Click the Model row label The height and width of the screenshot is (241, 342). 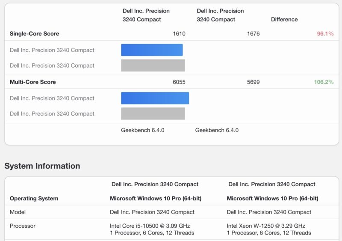[x=18, y=212]
